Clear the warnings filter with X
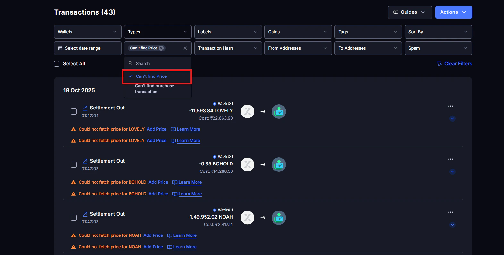Image resolution: width=504 pixels, height=255 pixels. point(185,48)
